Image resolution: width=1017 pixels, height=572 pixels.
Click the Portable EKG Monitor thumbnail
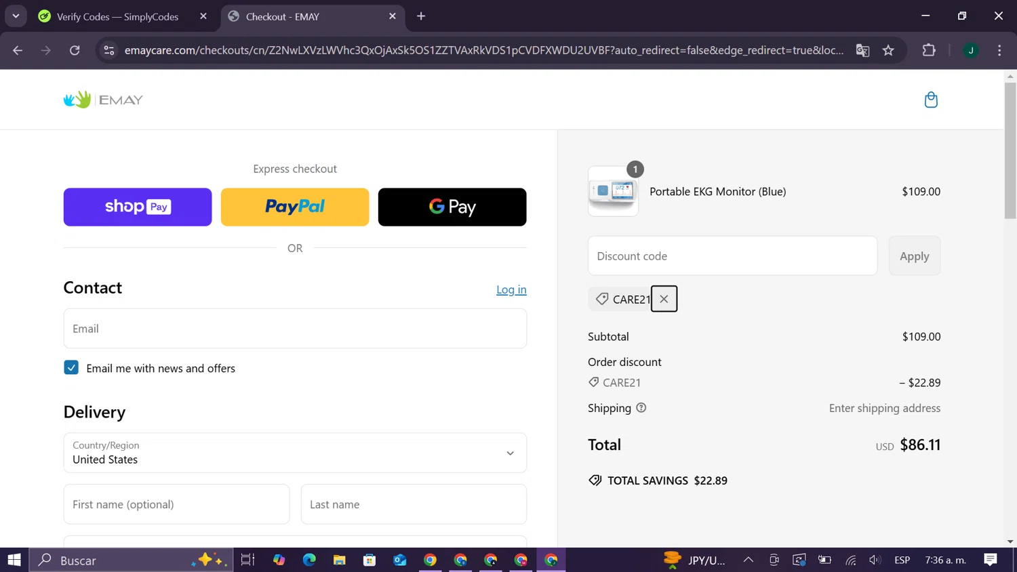click(613, 191)
